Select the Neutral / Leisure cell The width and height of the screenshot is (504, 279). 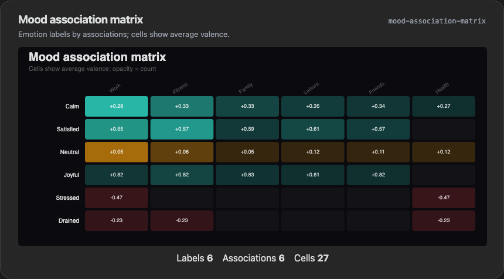click(x=313, y=152)
